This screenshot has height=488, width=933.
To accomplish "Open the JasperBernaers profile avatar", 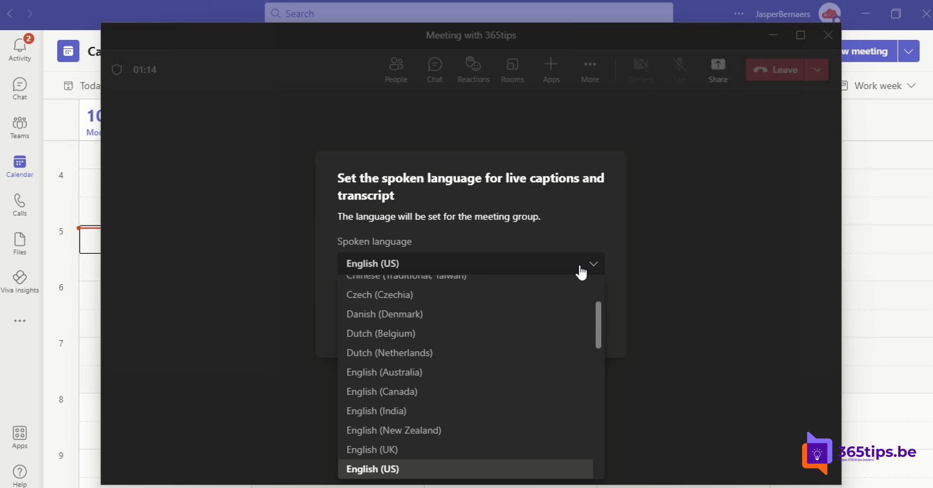I will (829, 13).
